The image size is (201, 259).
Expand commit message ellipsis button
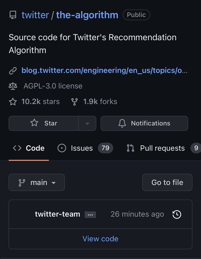[x=90, y=215]
